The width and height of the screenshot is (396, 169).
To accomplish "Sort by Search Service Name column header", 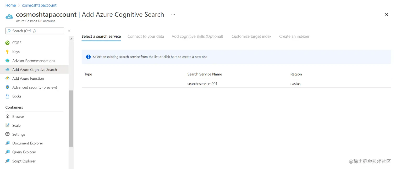I will (x=205, y=74).
